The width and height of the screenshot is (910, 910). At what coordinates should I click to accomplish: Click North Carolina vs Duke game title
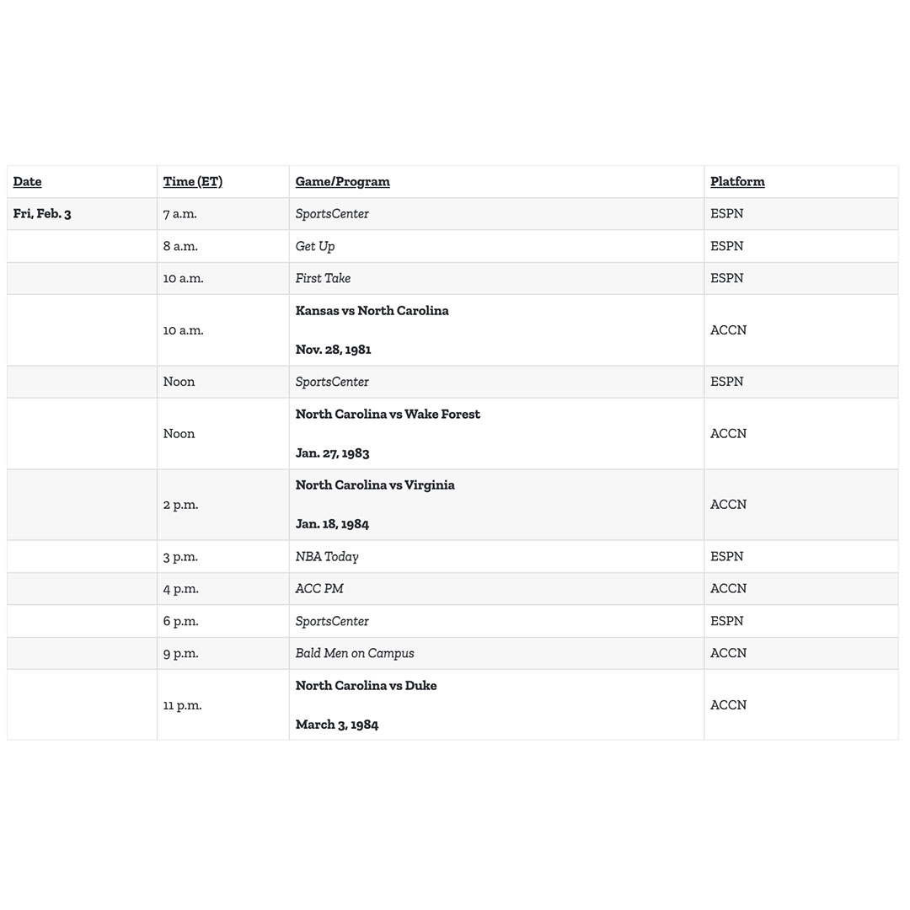(367, 685)
